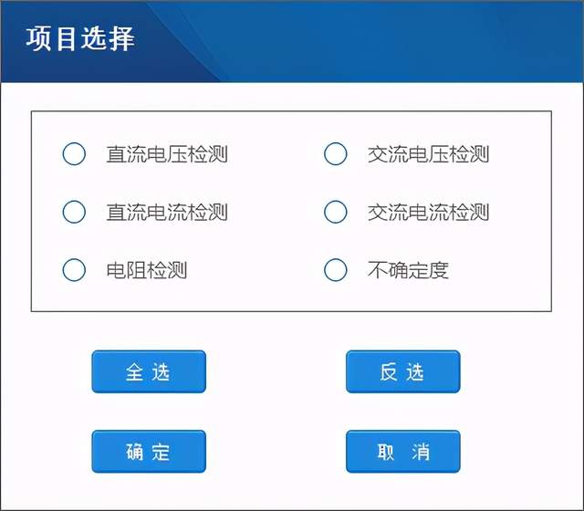Click the 直流电压检测 label text
The width and height of the screenshot is (584, 511).
[167, 154]
